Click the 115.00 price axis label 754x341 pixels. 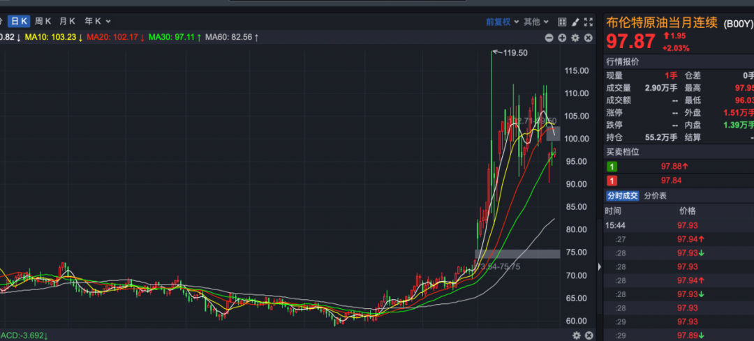pos(576,70)
